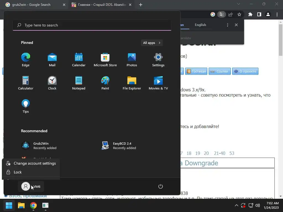The width and height of the screenshot is (283, 212).
Task: Open Settings from the Start menu
Action: click(158, 60)
